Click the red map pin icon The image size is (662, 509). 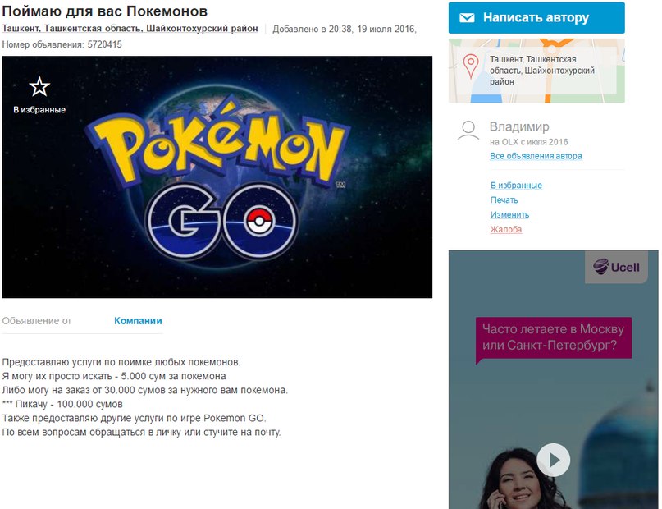tap(470, 66)
